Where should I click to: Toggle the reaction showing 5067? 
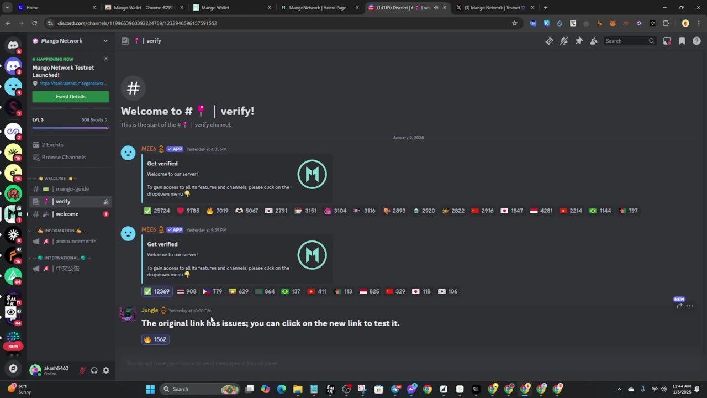pyautogui.click(x=246, y=211)
